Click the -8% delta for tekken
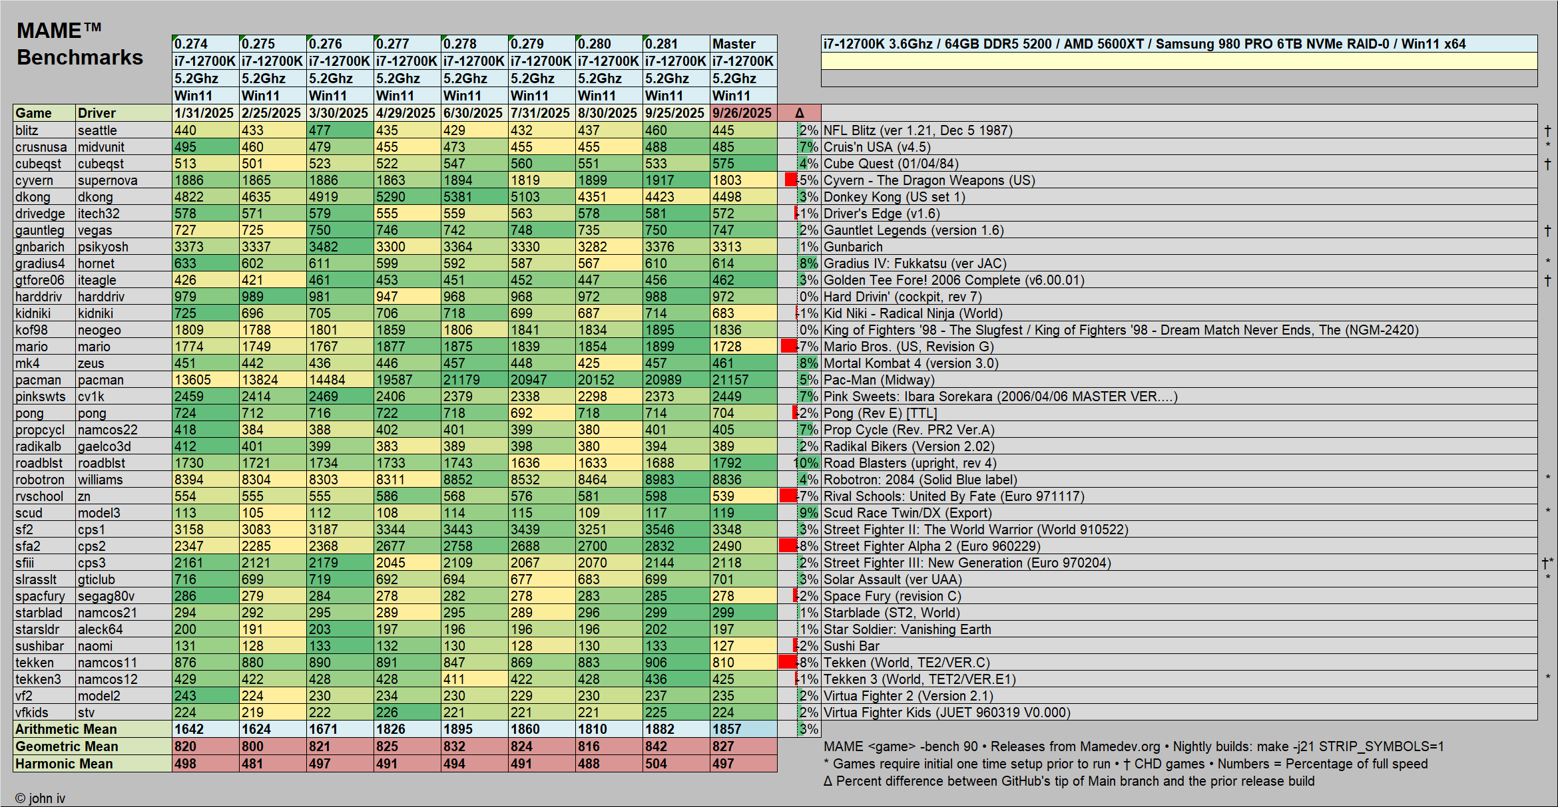This screenshot has height=807, width=1558. (799, 663)
